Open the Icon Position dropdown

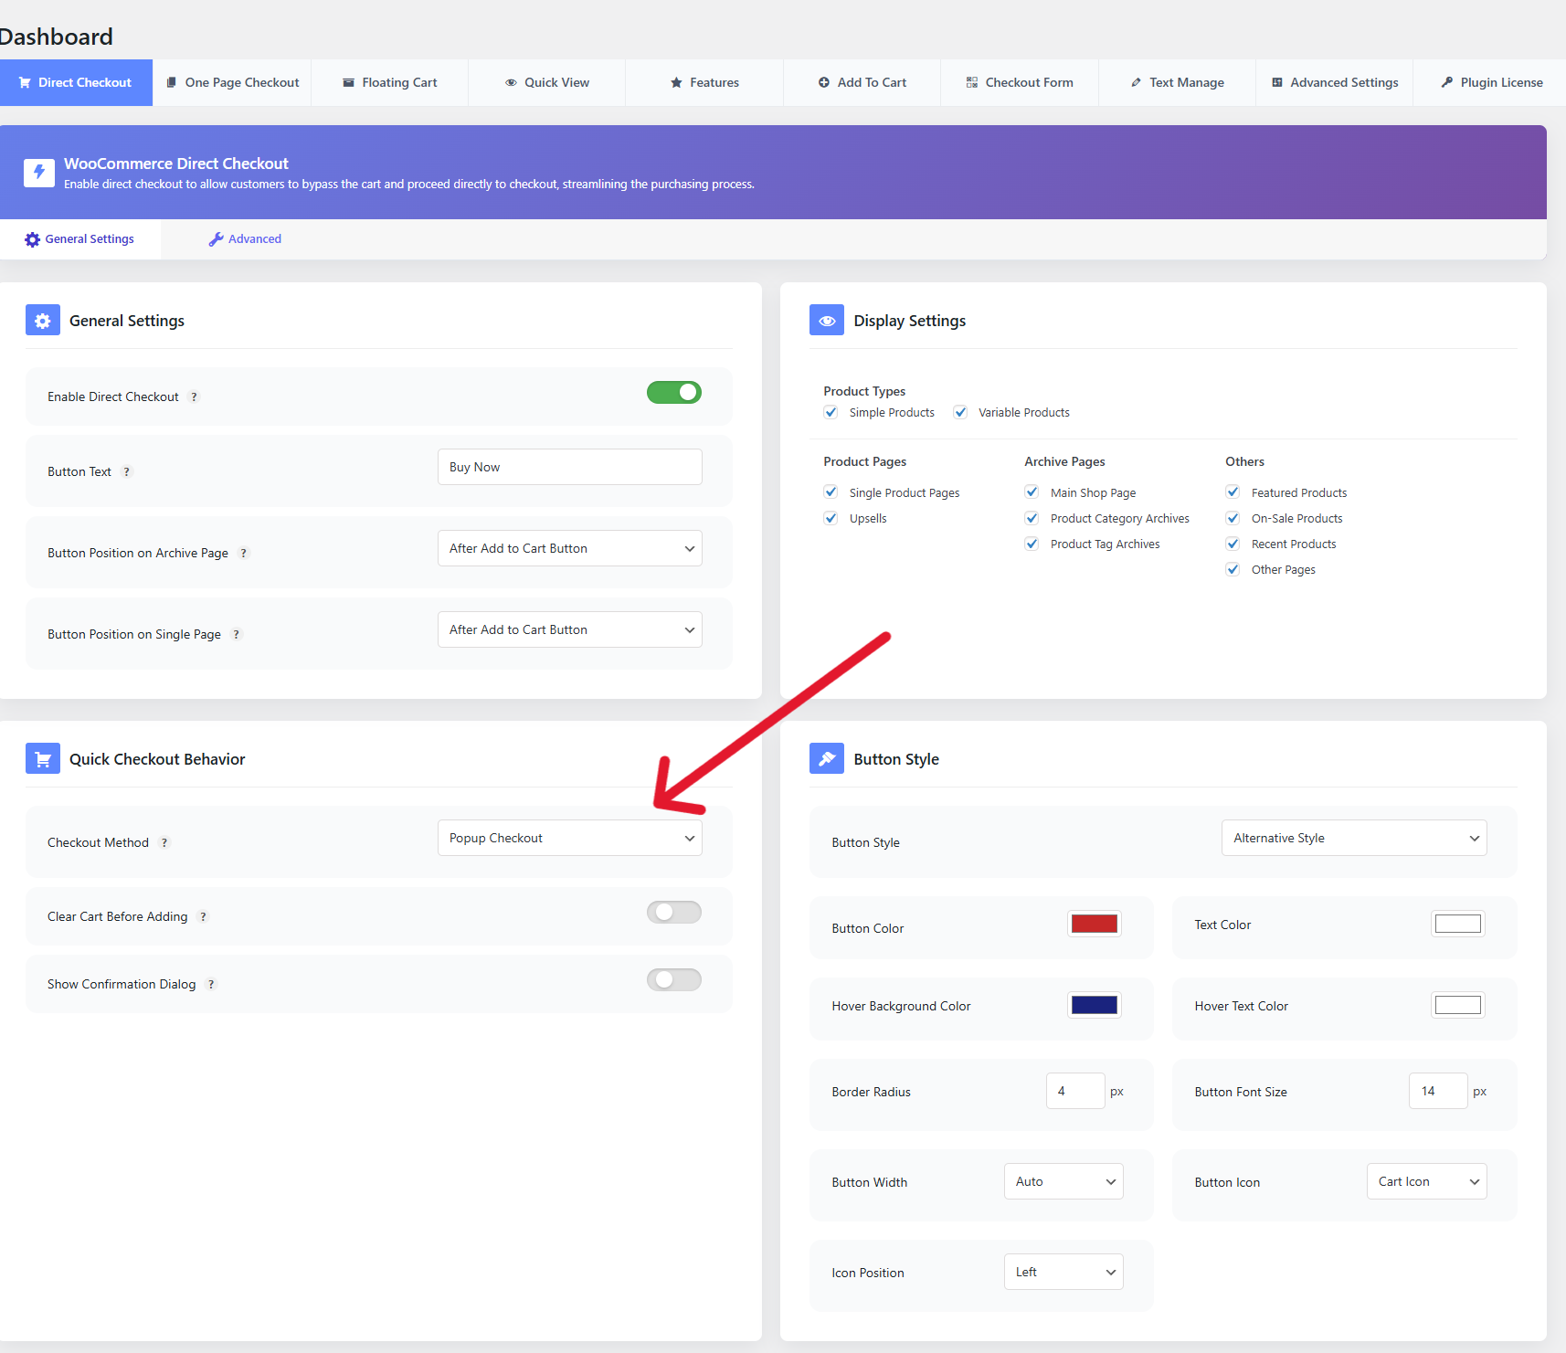point(1063,1272)
